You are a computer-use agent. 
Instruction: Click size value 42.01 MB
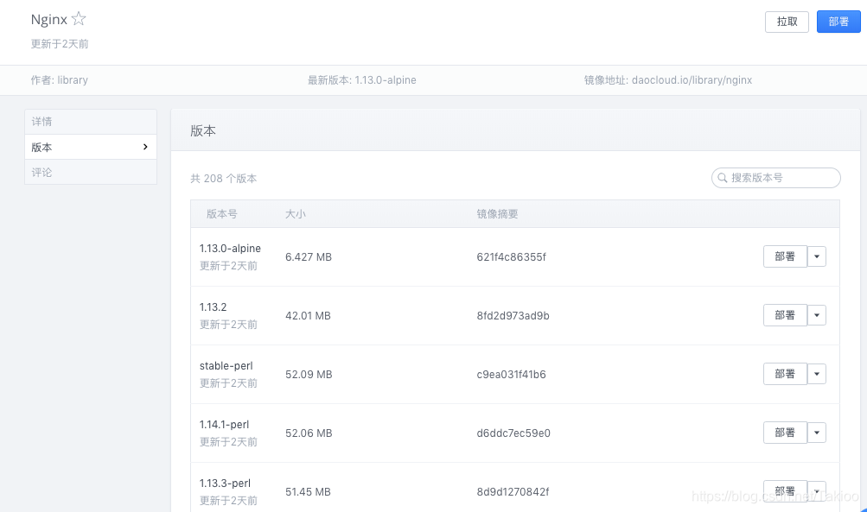308,316
